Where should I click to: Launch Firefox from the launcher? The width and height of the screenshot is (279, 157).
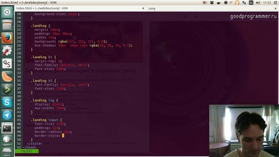tap(7, 38)
